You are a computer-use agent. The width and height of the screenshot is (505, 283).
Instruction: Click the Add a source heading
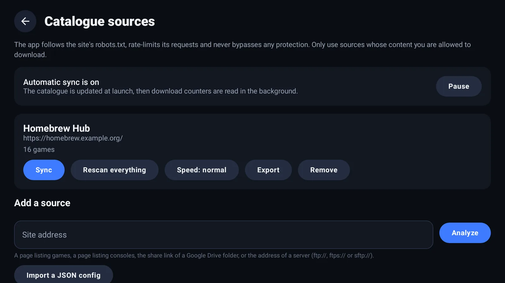(42, 203)
